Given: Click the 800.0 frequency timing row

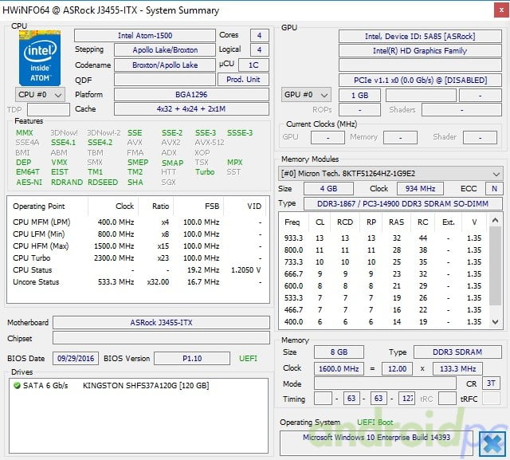Looking at the screenshot, I should click(384, 250).
